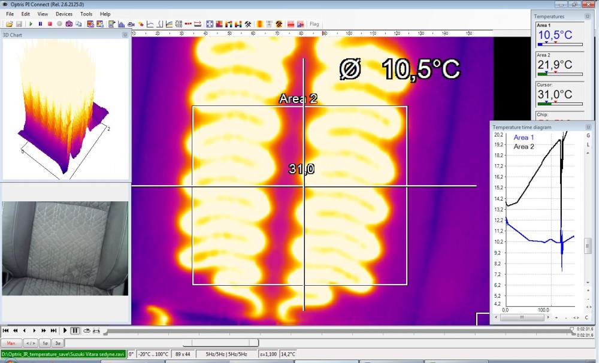Click the black play button in playback bar
Image resolution: width=599 pixels, height=363 pixels.
[65, 331]
